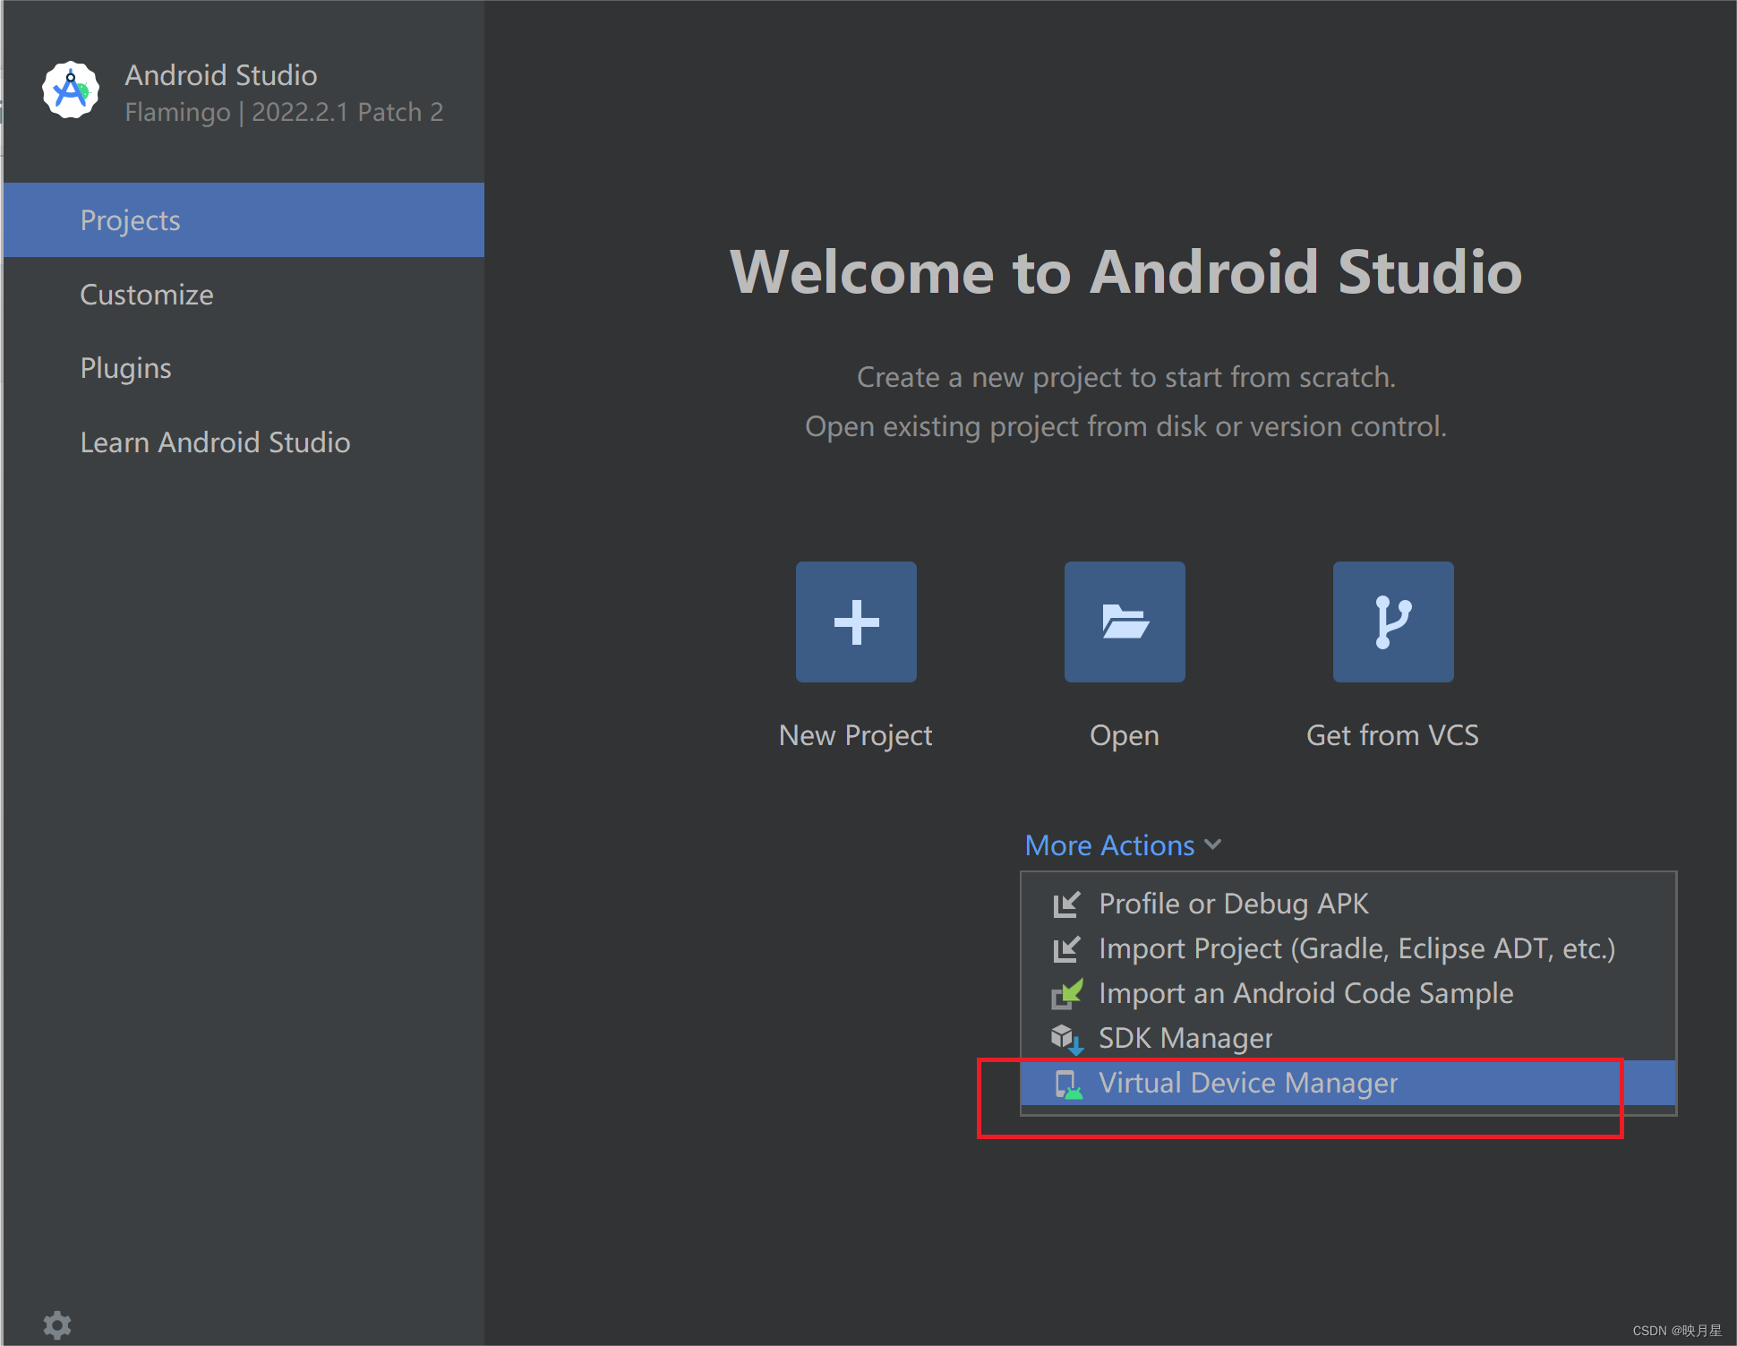
Task: Choose Import an Android Code Sample entry
Action: click(1305, 993)
